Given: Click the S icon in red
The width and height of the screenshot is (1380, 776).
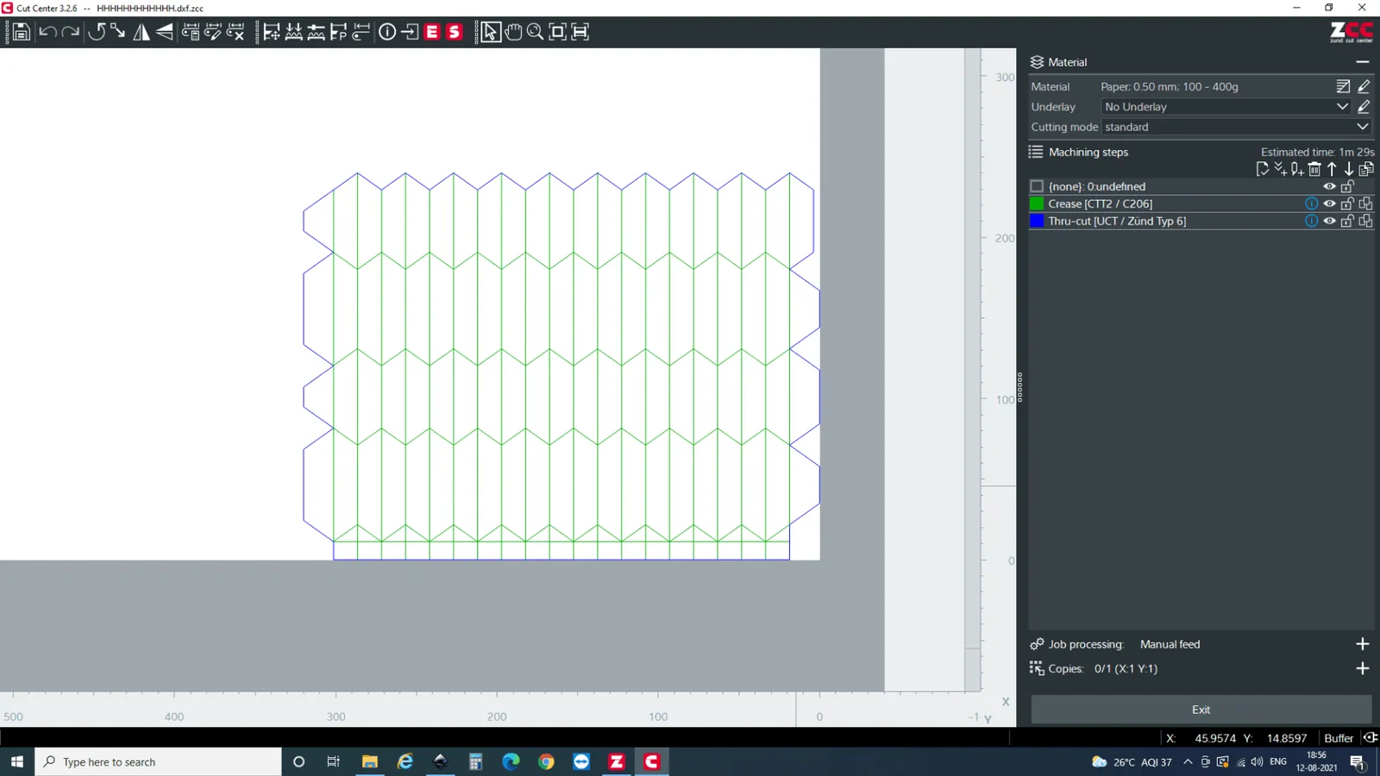Looking at the screenshot, I should (455, 32).
